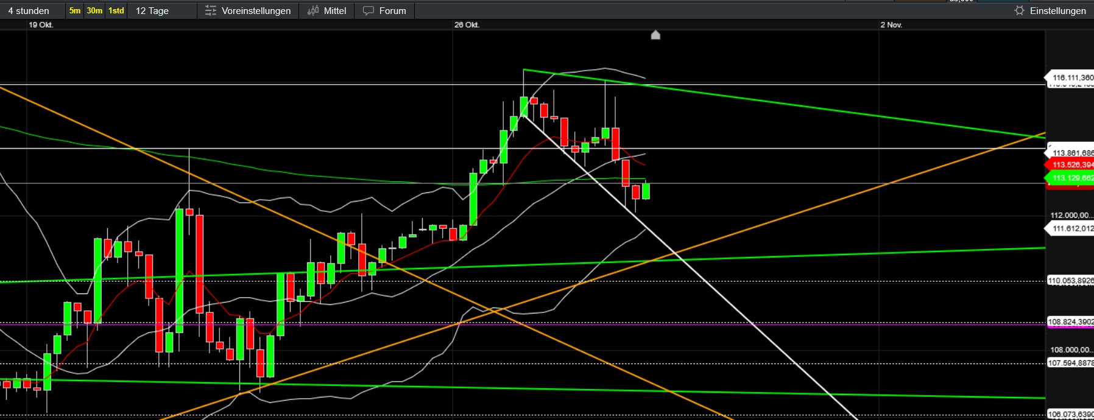Open the '12 Tage' time range dropdown

(152, 11)
